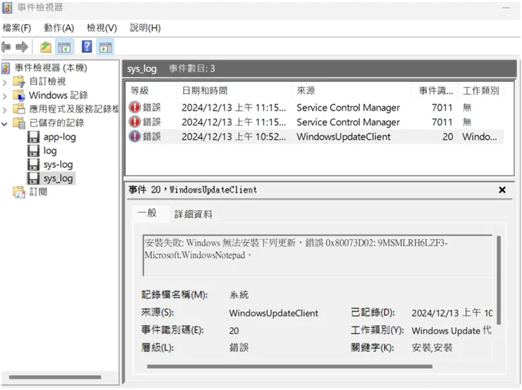
Task: Select the 訂閱 tree item
Action: 38,192
